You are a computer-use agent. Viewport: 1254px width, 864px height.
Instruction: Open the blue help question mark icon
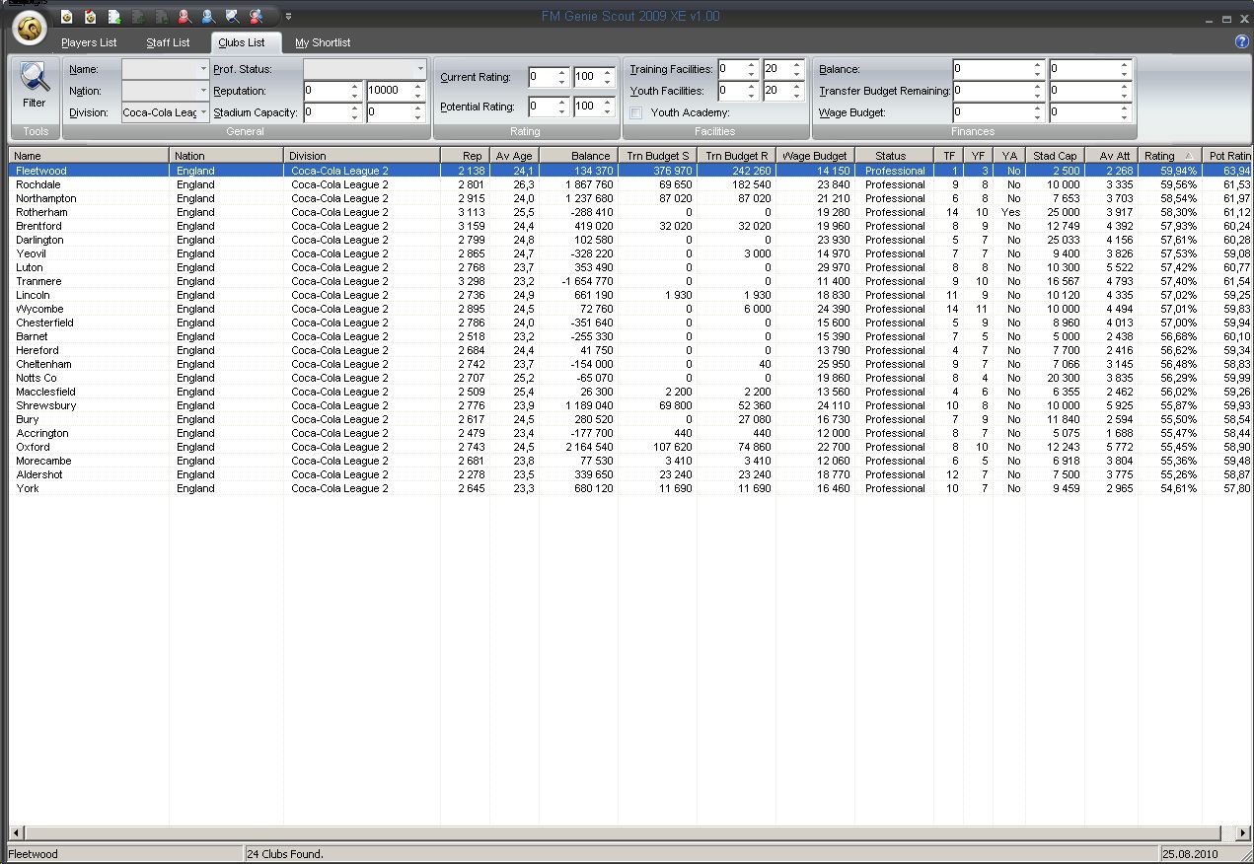tap(1241, 41)
